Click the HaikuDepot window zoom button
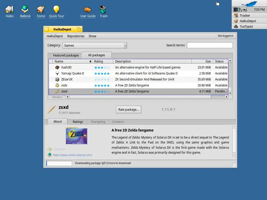The height and width of the screenshot is (200, 267). 79,29
